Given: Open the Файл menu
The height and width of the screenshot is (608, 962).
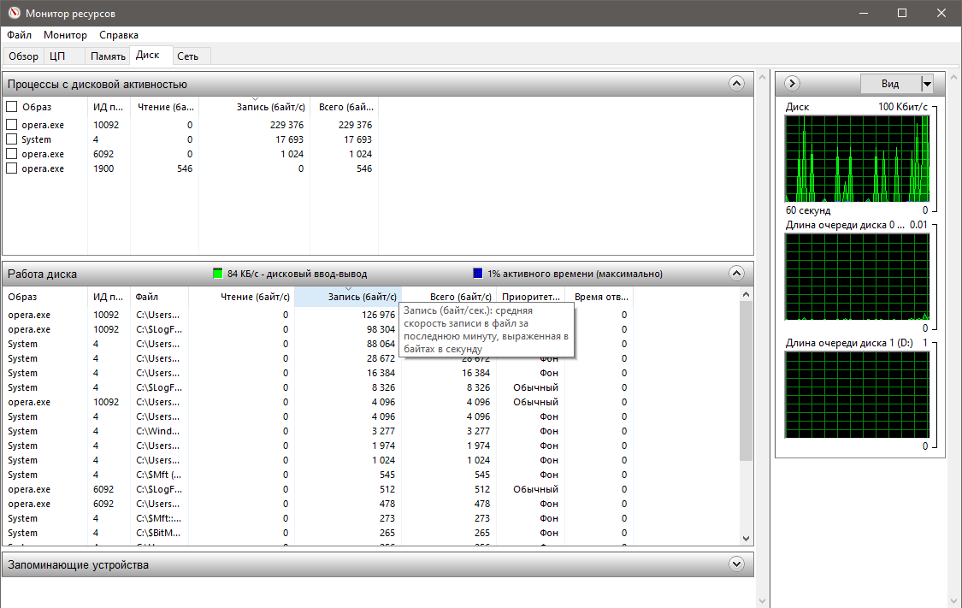Looking at the screenshot, I should [x=19, y=35].
